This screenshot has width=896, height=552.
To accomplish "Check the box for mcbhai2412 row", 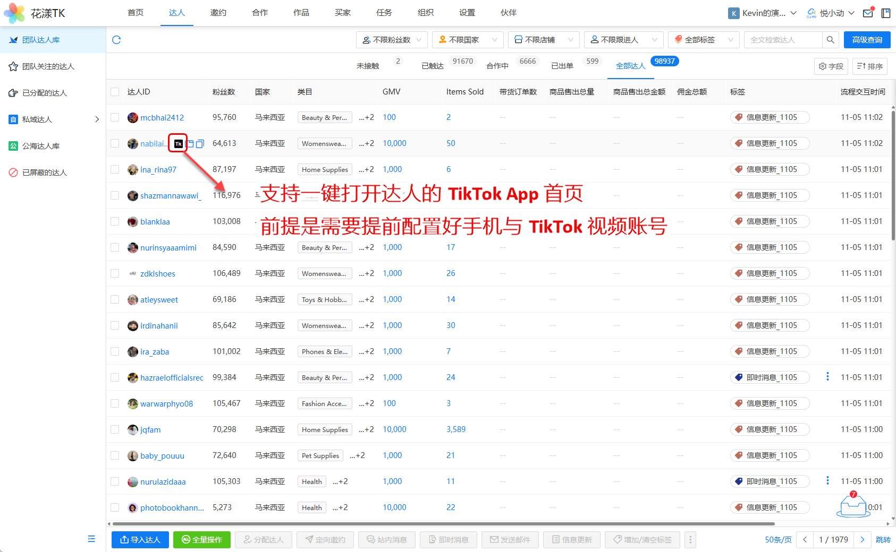I will (115, 117).
